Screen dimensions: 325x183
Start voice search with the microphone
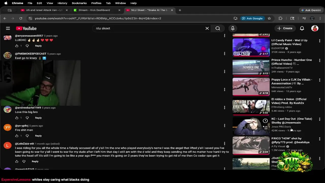[x=233, y=28]
